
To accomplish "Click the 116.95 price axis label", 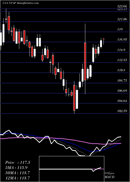I will pos(122,40).
